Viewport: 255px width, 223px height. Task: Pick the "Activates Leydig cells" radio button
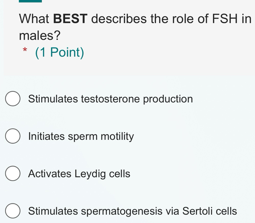coord(13,174)
